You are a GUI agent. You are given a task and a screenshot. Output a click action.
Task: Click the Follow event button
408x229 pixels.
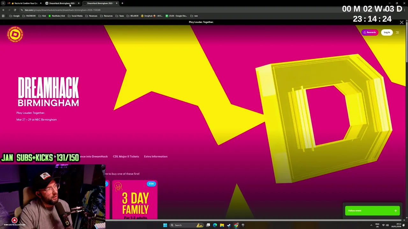[372, 211]
